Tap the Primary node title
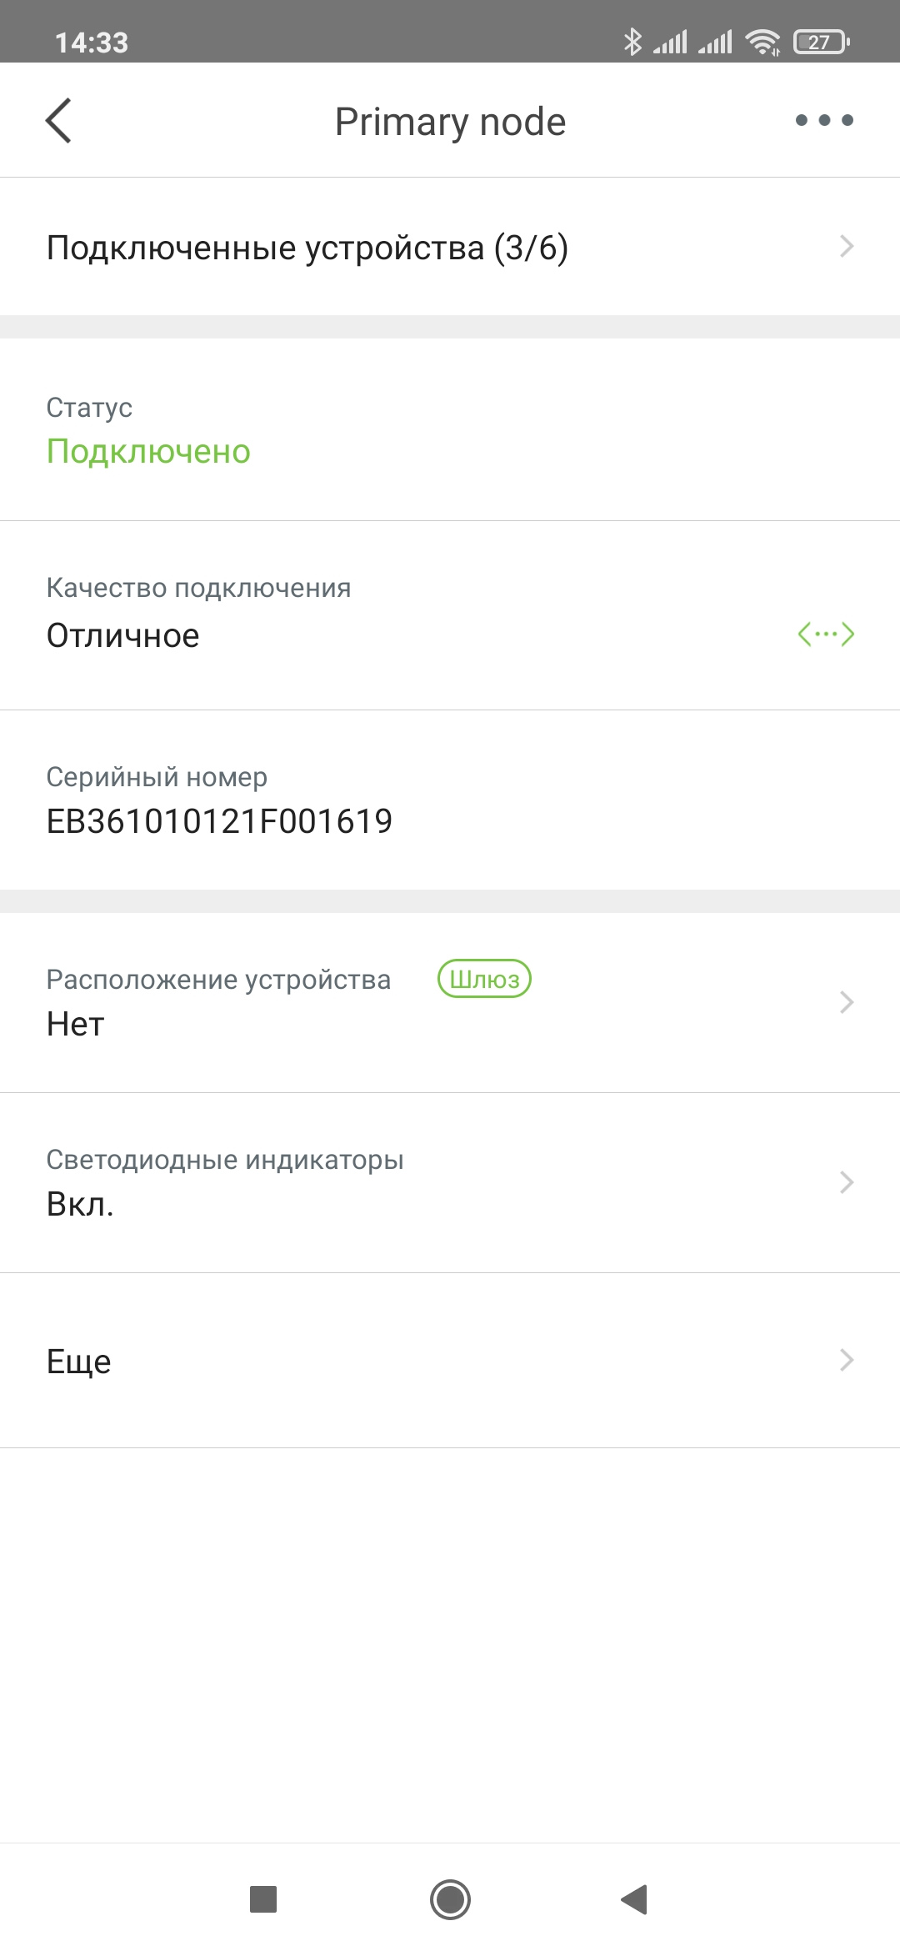The width and height of the screenshot is (900, 1951). coord(450,122)
